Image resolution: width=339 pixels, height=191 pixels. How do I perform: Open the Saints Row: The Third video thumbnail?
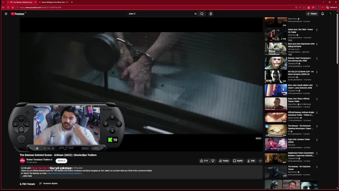pyautogui.click(x=276, y=34)
